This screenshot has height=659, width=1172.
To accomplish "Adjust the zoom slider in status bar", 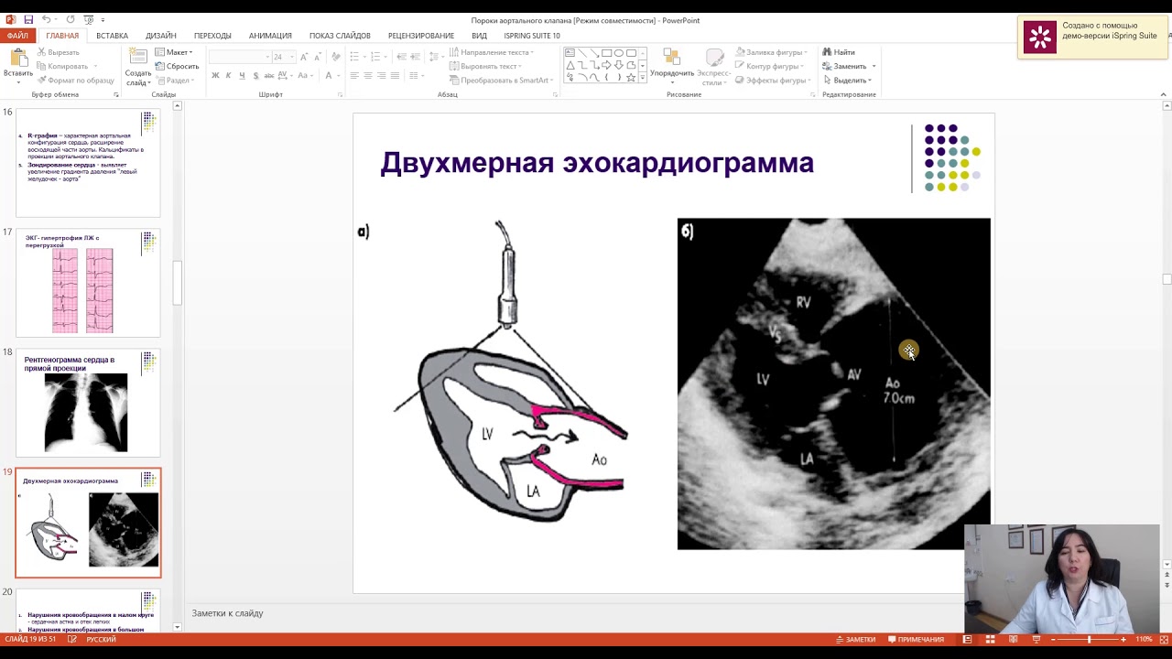I will 1090,640.
